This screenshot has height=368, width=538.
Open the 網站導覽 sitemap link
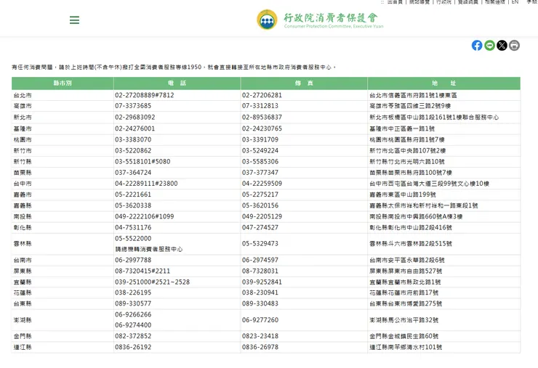point(419,1)
